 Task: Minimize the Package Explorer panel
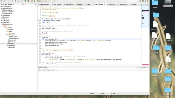point(33,4)
